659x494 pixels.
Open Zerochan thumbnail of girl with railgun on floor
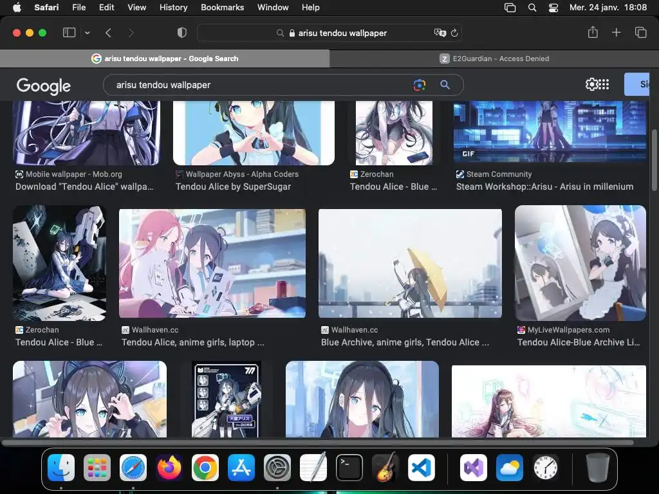tap(59, 263)
